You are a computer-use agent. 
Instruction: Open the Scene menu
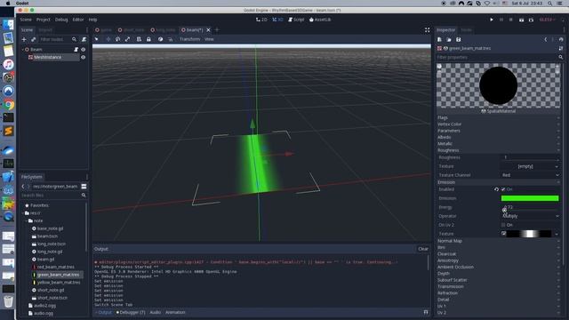pos(26,20)
